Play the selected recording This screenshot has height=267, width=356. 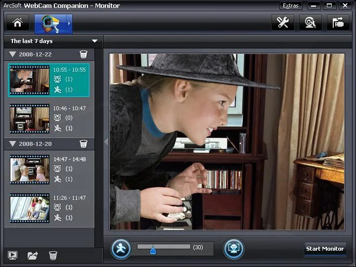click(12, 255)
